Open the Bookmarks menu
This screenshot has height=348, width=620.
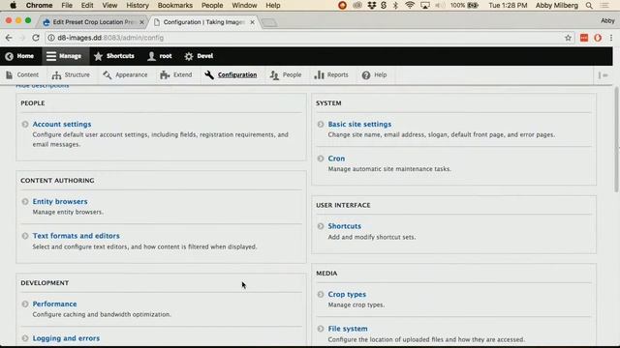(x=174, y=6)
